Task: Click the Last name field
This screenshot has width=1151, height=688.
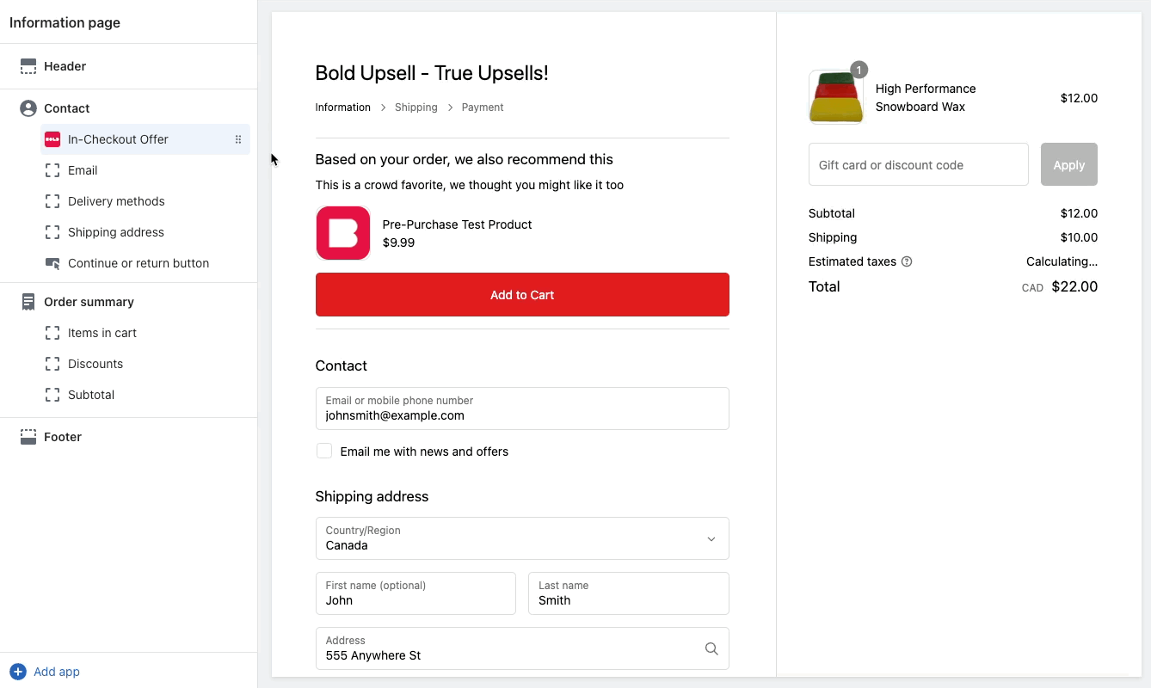Action: pyautogui.click(x=629, y=593)
